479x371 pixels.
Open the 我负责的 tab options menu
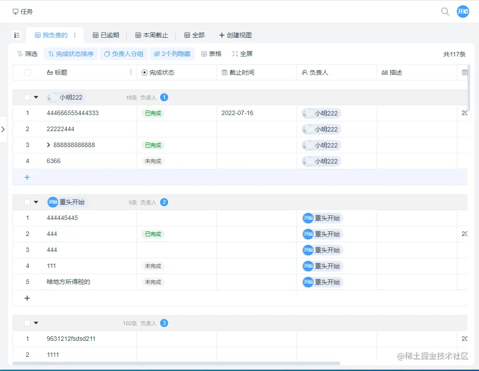(75, 35)
